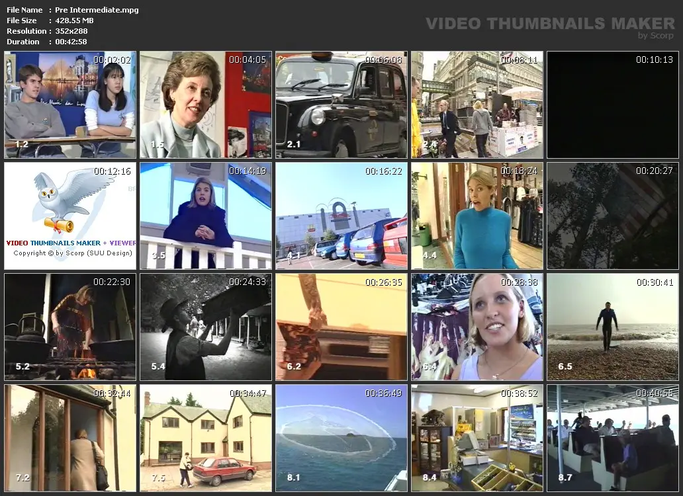Click the 'by Scorp' header credit
Image resolution: width=683 pixels, height=496 pixels.
[656, 36]
